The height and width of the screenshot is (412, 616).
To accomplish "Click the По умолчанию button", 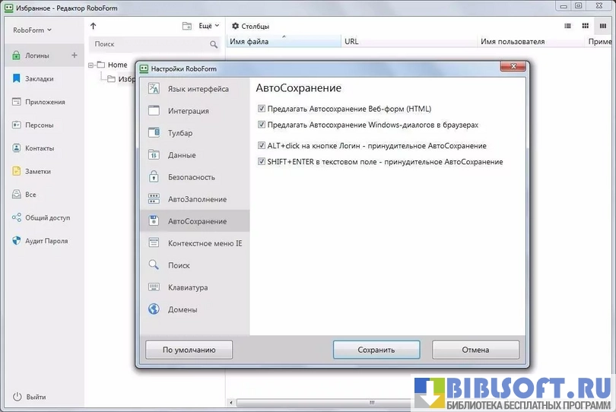I will coord(189,350).
